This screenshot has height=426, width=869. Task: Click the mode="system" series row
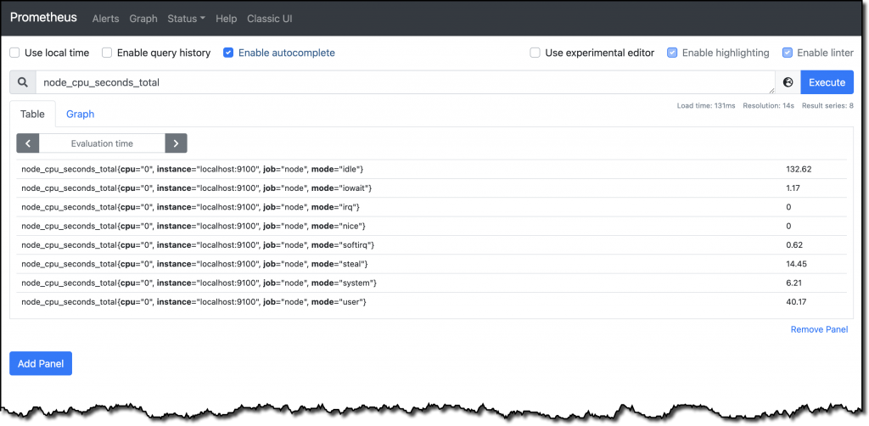click(x=432, y=283)
